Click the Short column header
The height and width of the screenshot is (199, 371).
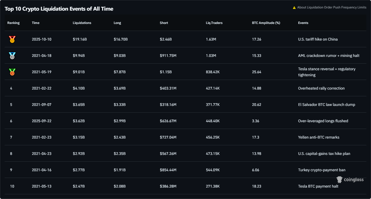pyautogui.click(x=164, y=23)
